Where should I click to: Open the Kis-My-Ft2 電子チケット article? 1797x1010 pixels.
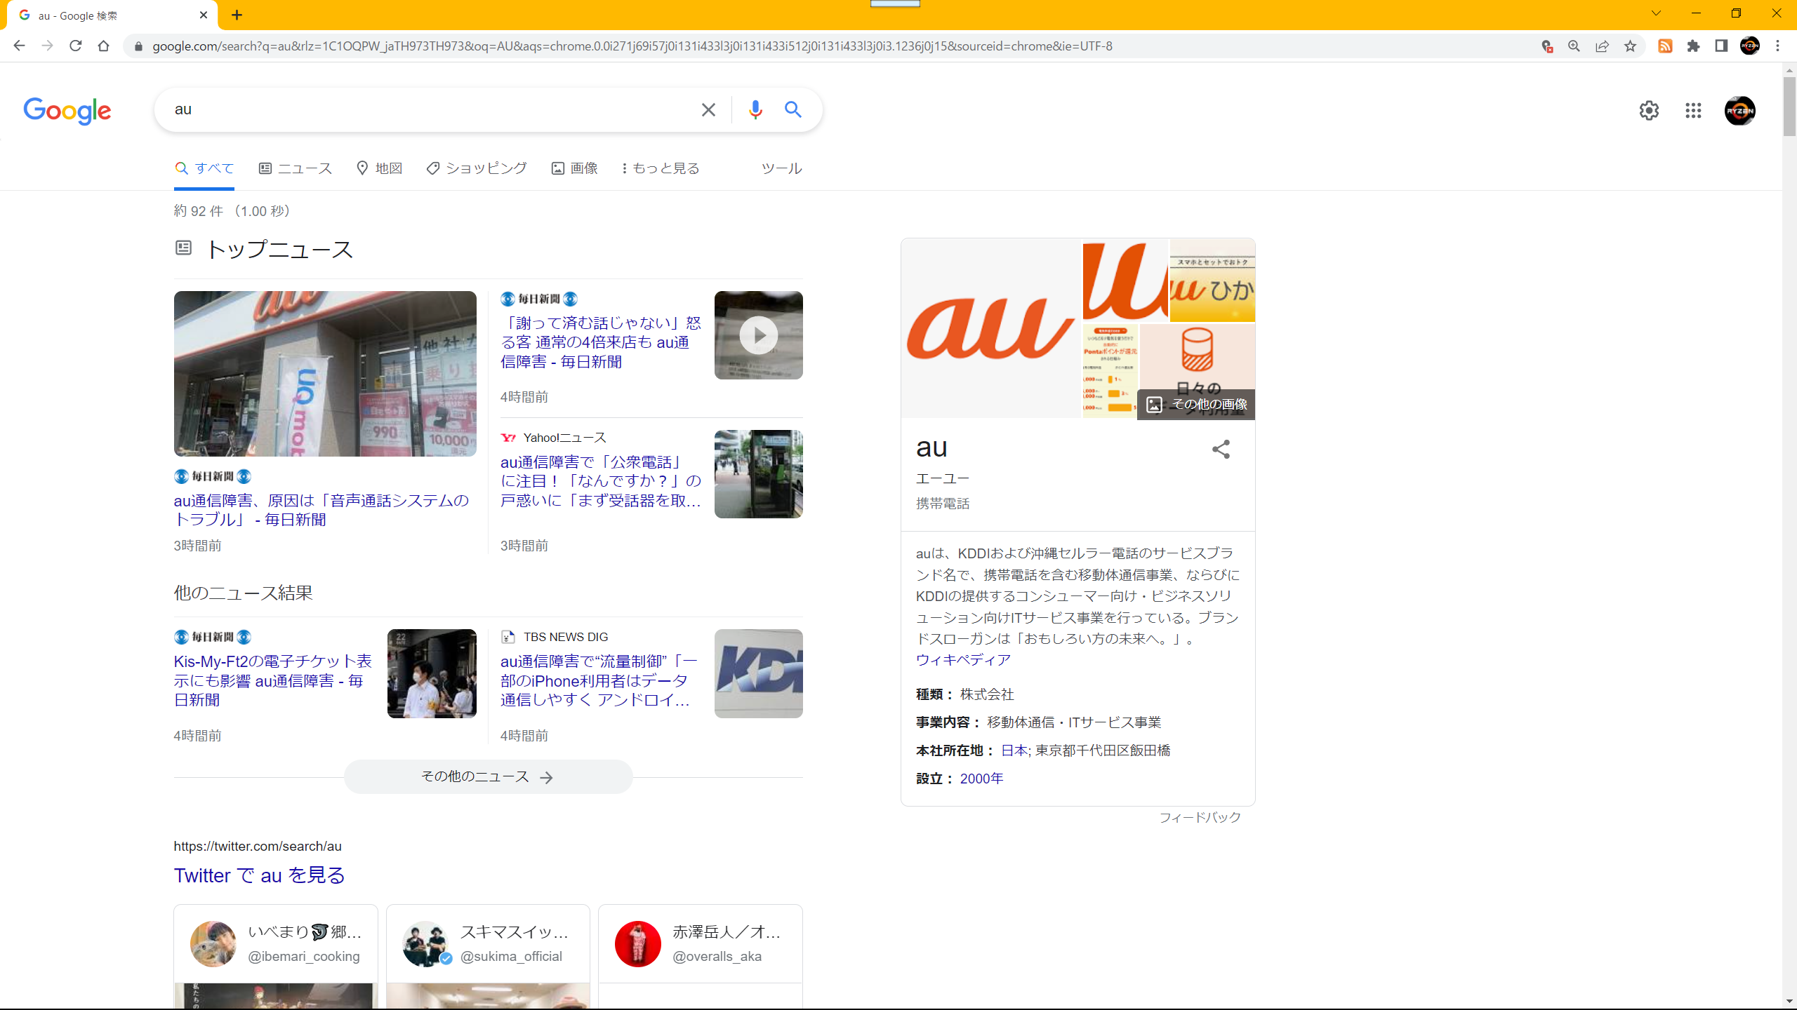click(x=273, y=680)
